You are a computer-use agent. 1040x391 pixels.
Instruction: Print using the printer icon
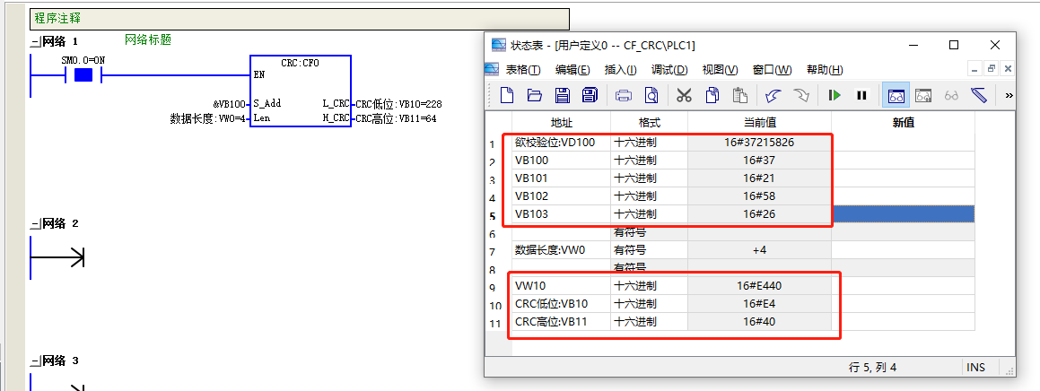coord(624,95)
